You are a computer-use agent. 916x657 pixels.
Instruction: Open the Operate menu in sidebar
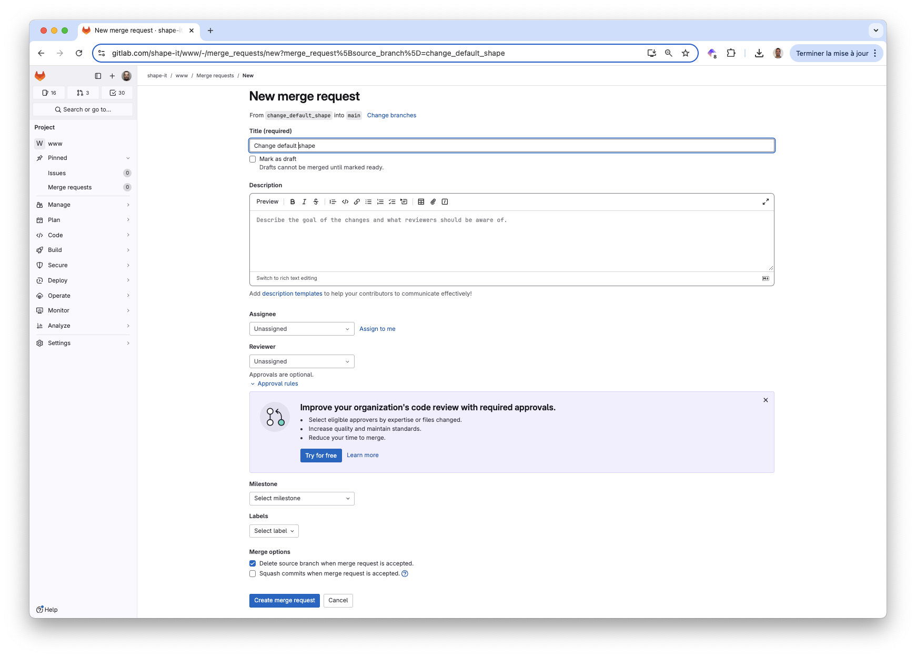pos(83,296)
